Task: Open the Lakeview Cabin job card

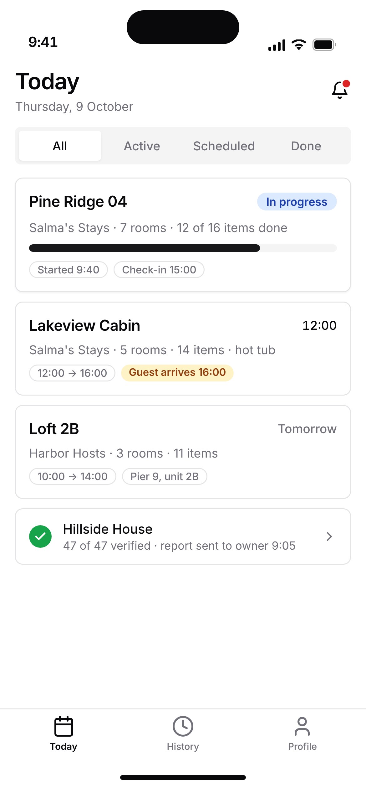Action: point(183,349)
